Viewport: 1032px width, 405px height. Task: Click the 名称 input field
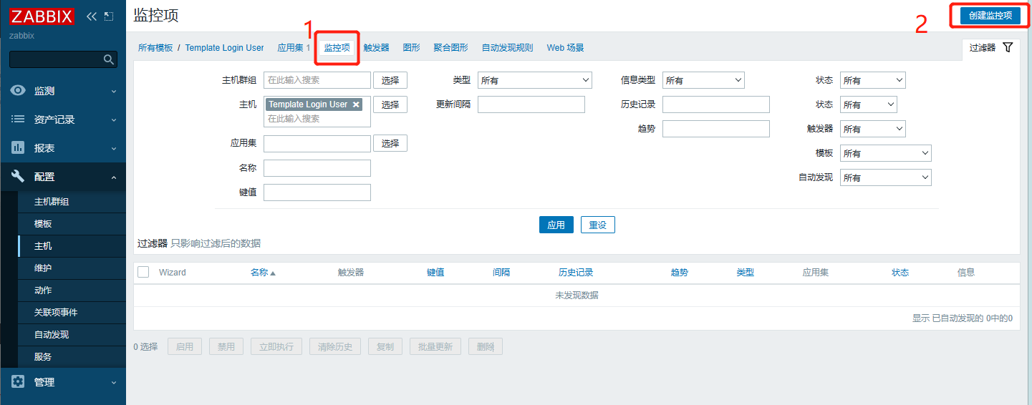click(x=317, y=168)
